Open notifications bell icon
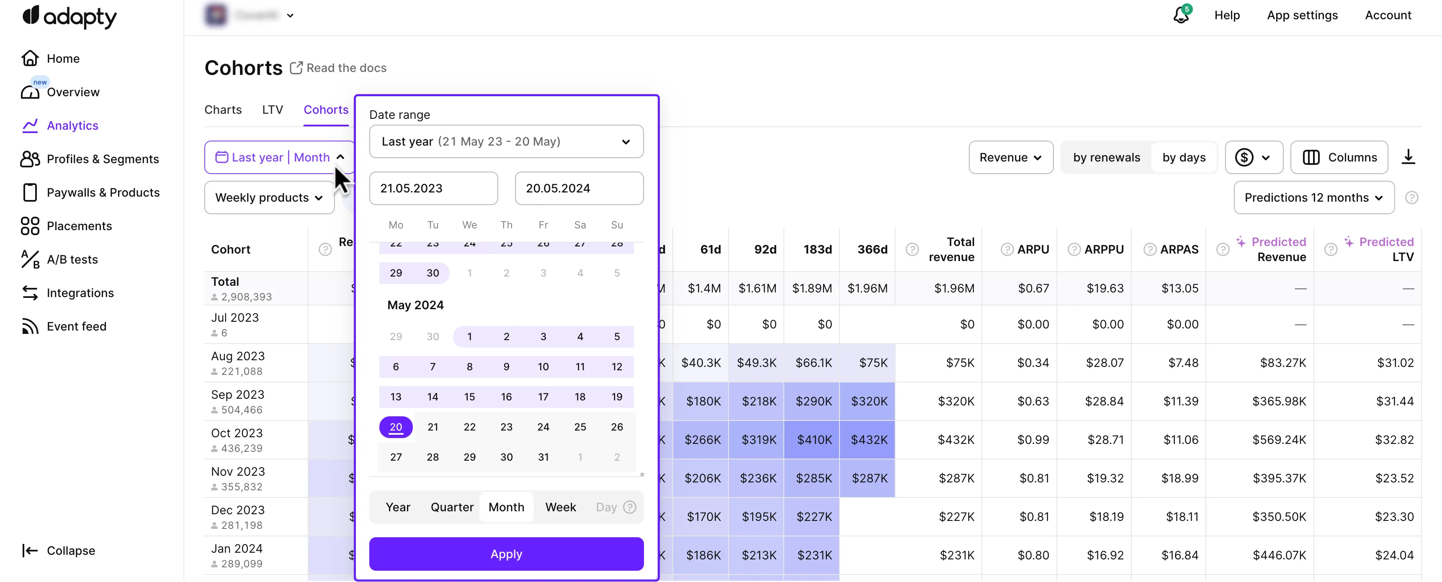Screen dimensions: 1442x582 [x=1181, y=15]
